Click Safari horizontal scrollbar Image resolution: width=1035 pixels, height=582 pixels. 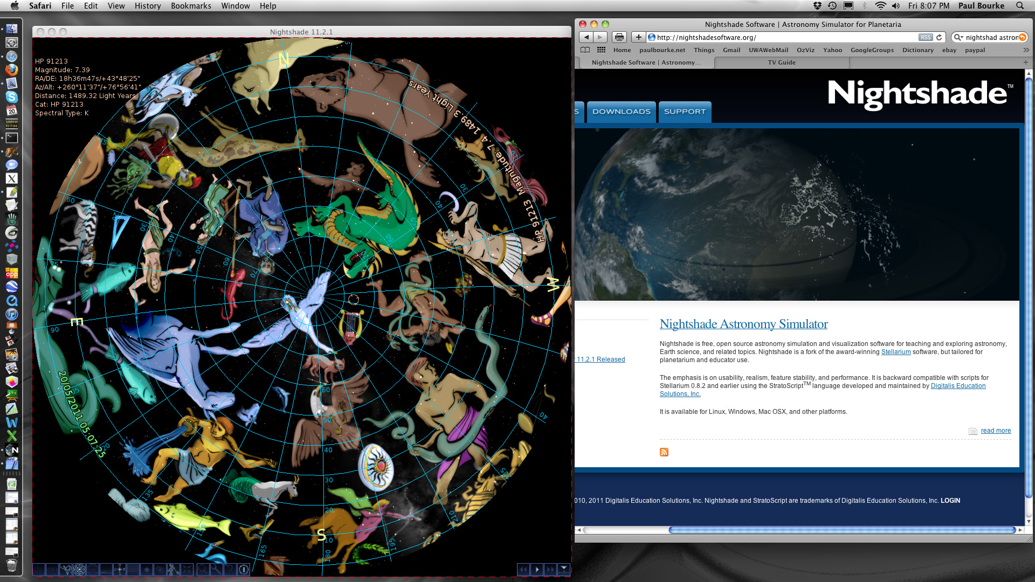click(842, 530)
